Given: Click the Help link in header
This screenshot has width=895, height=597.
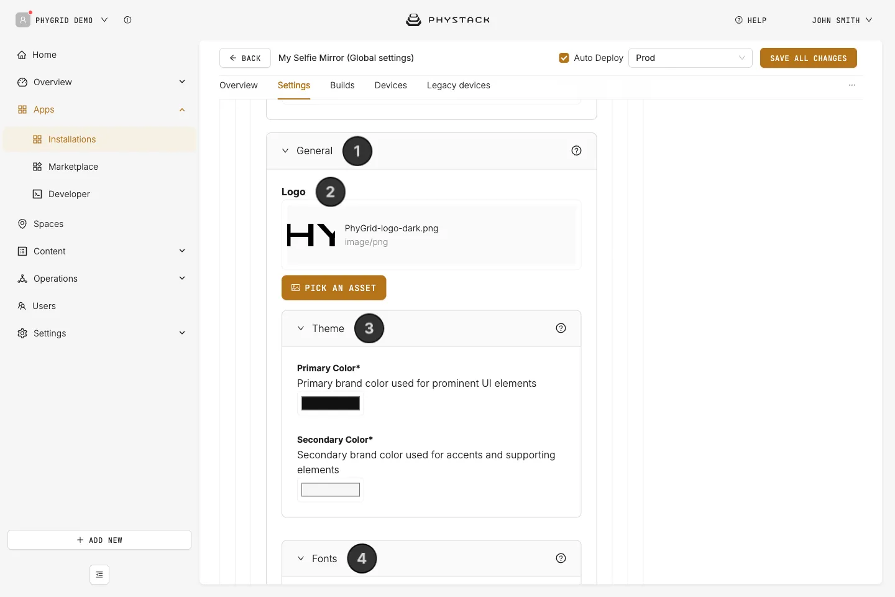Looking at the screenshot, I should pyautogui.click(x=751, y=20).
